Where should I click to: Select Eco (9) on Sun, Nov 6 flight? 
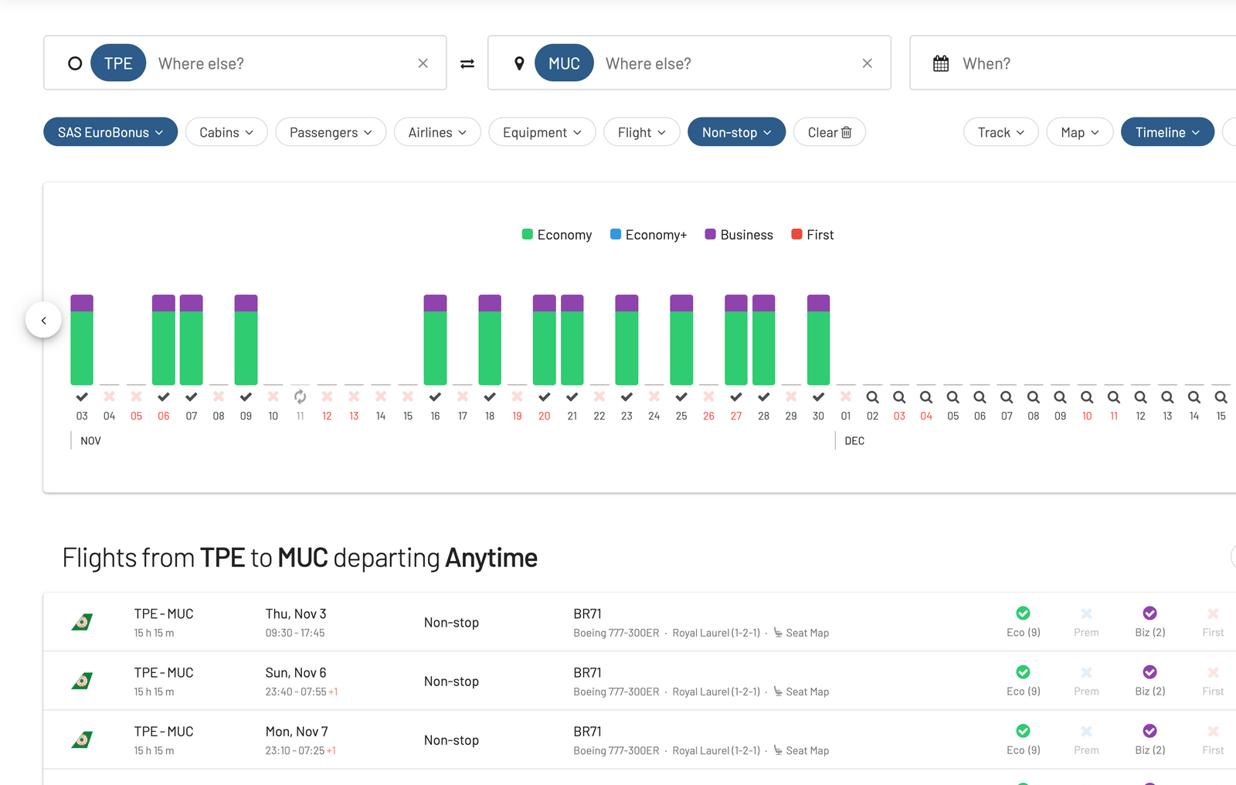coord(1023,681)
